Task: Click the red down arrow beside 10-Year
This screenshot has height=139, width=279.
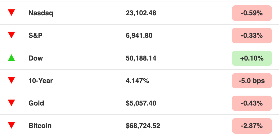Action: tap(12, 80)
